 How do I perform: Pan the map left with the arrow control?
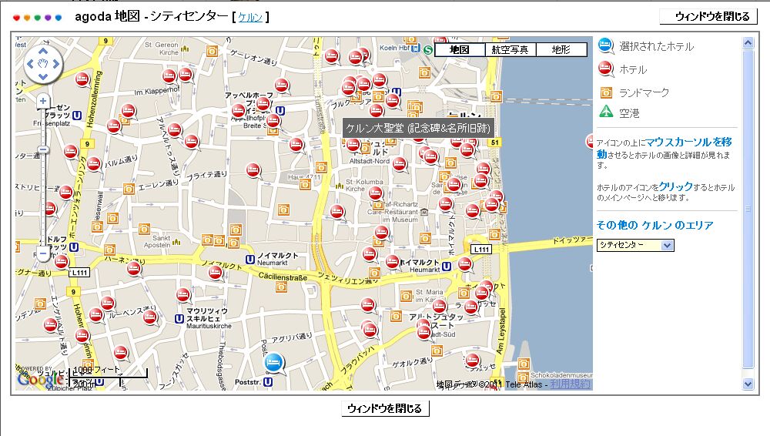click(x=31, y=64)
